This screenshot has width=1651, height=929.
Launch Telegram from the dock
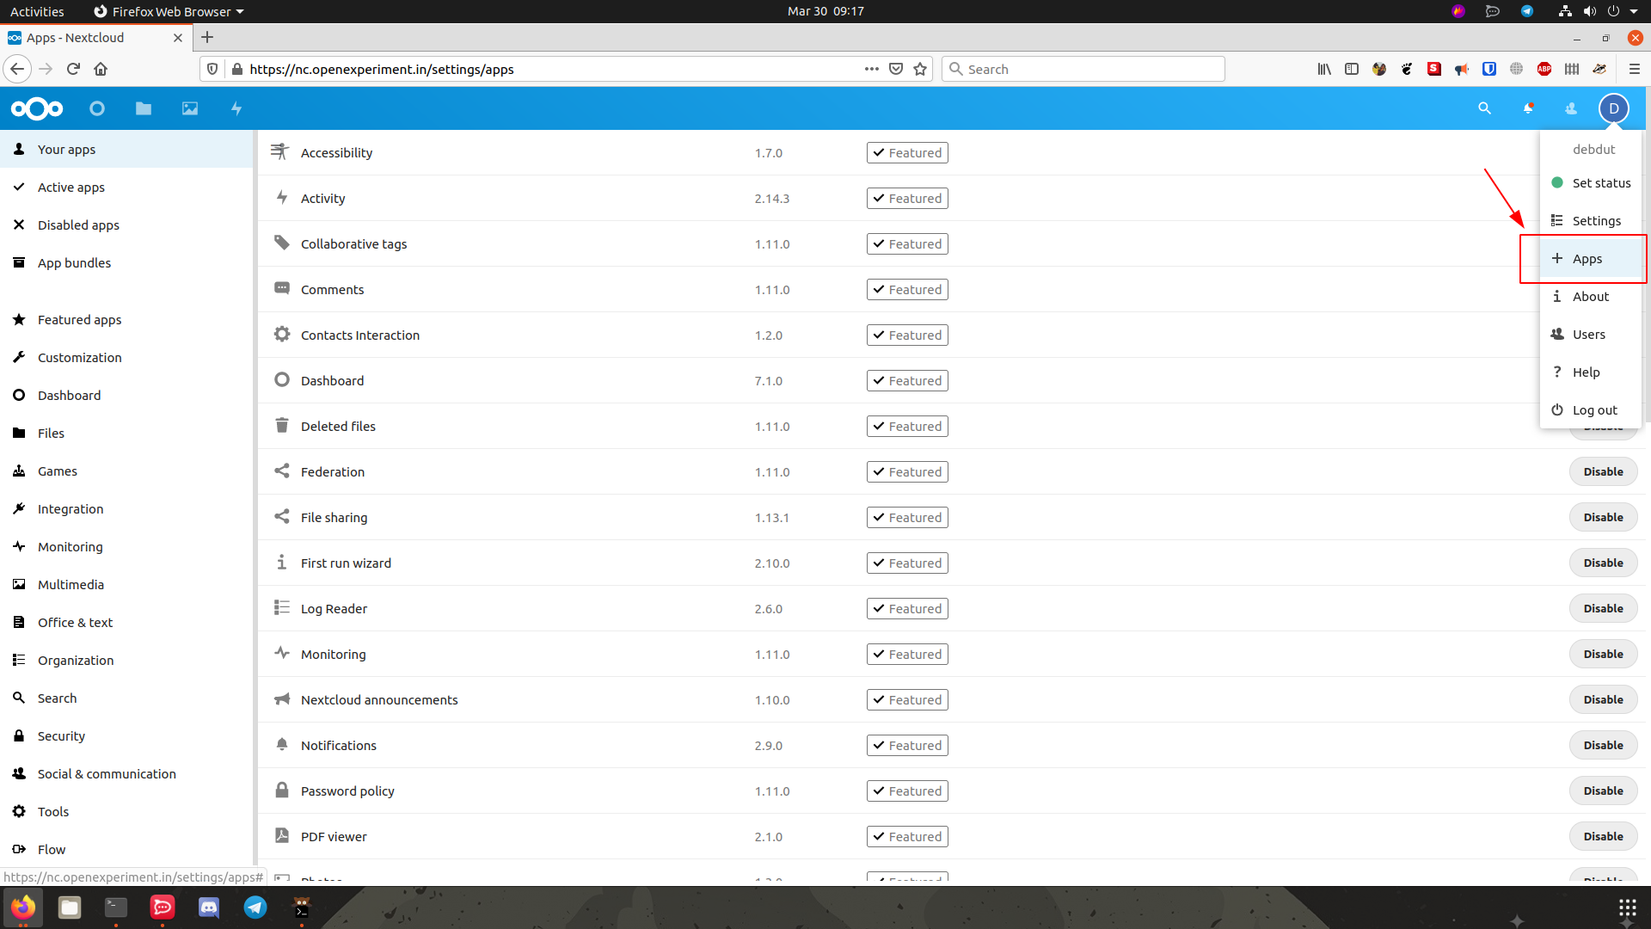coord(255,907)
